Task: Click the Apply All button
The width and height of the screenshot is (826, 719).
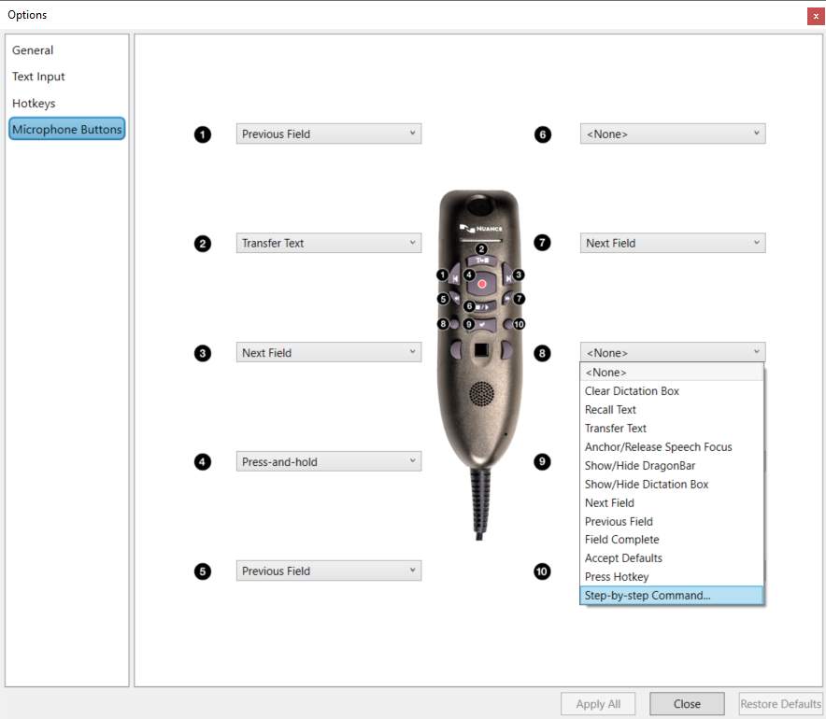Action: point(597,703)
